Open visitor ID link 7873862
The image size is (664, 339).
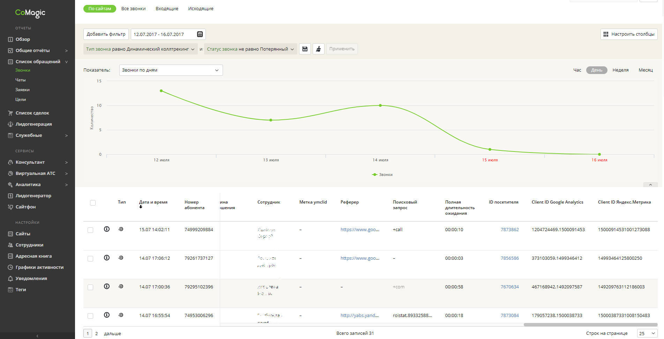tap(509, 230)
